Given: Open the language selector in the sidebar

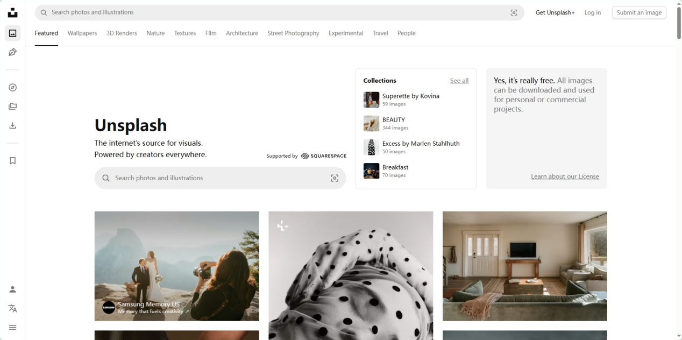Looking at the screenshot, I should point(12,308).
